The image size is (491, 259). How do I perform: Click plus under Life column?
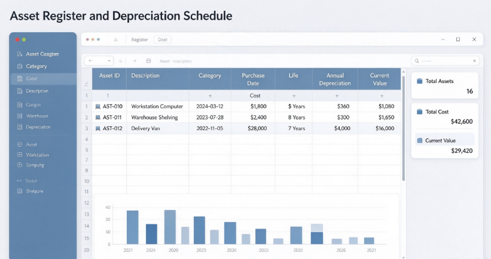(294, 96)
